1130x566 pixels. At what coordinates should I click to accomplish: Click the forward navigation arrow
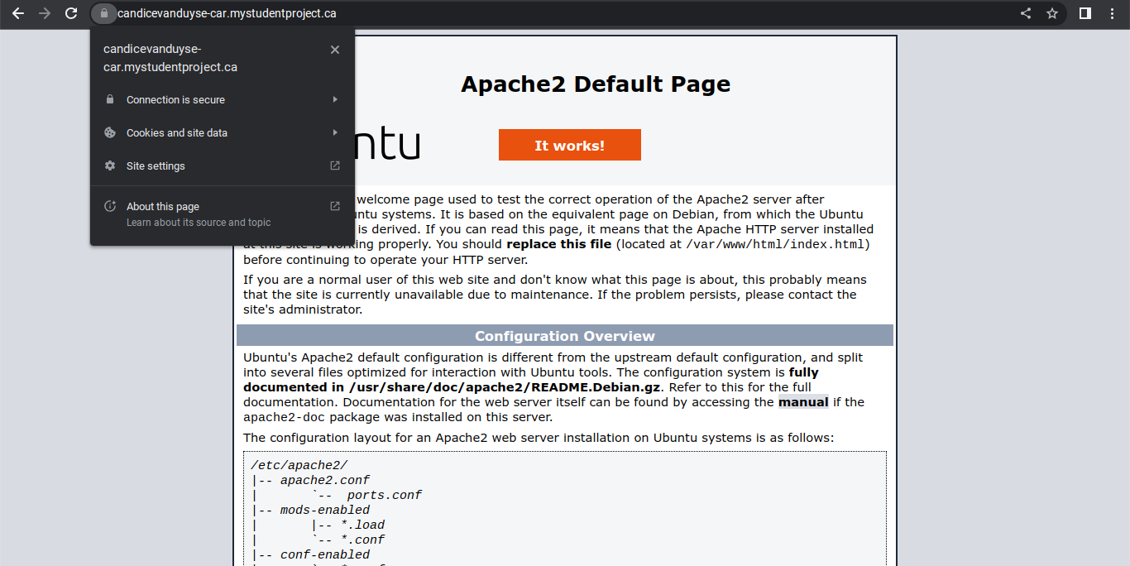[x=44, y=13]
